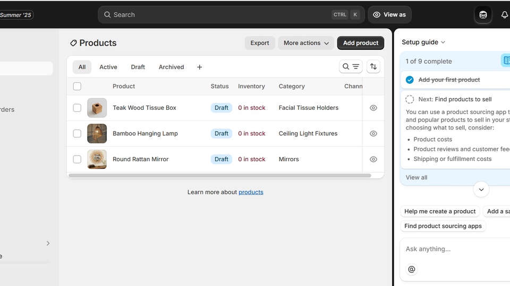
Task: Click the Product column header
Action: [124, 86]
